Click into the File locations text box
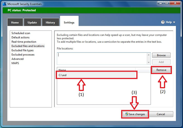The image size is (183, 128). (x=102, y=59)
